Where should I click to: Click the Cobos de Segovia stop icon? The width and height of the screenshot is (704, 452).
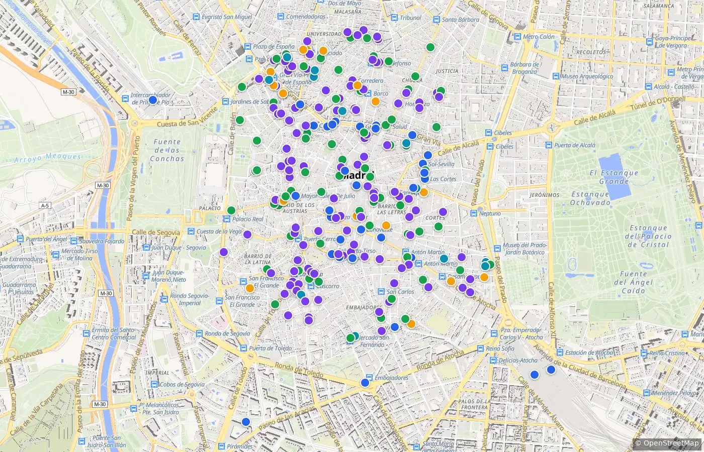pyautogui.click(x=154, y=385)
